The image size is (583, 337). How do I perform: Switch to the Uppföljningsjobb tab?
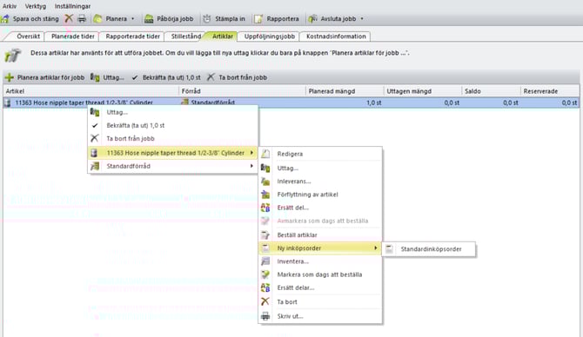click(x=270, y=36)
